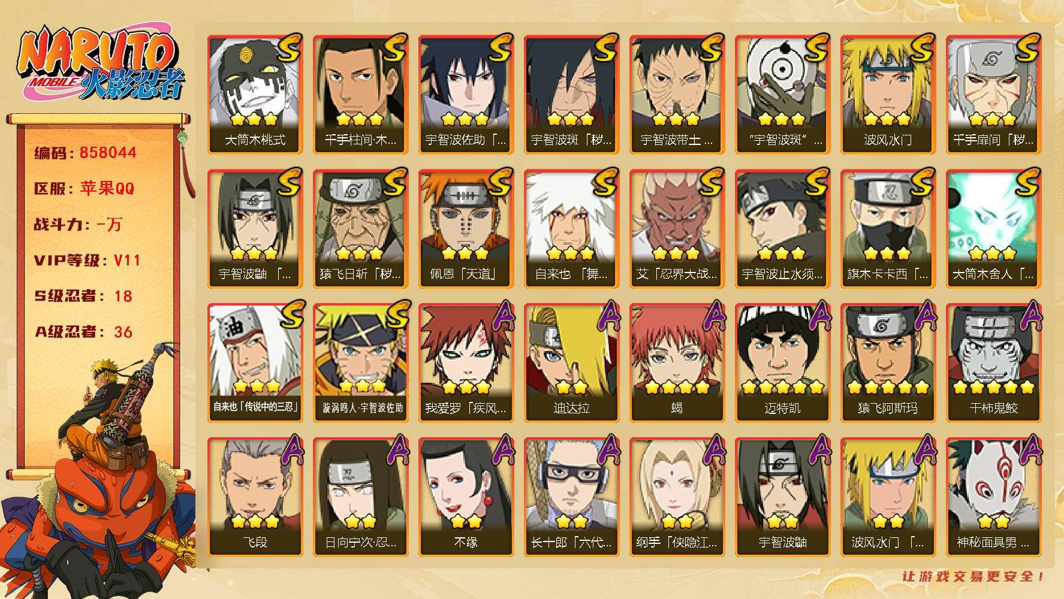Select the 神秘面具男 masked card
Image resolution: width=1064 pixels, height=599 pixels.
pos(993,497)
